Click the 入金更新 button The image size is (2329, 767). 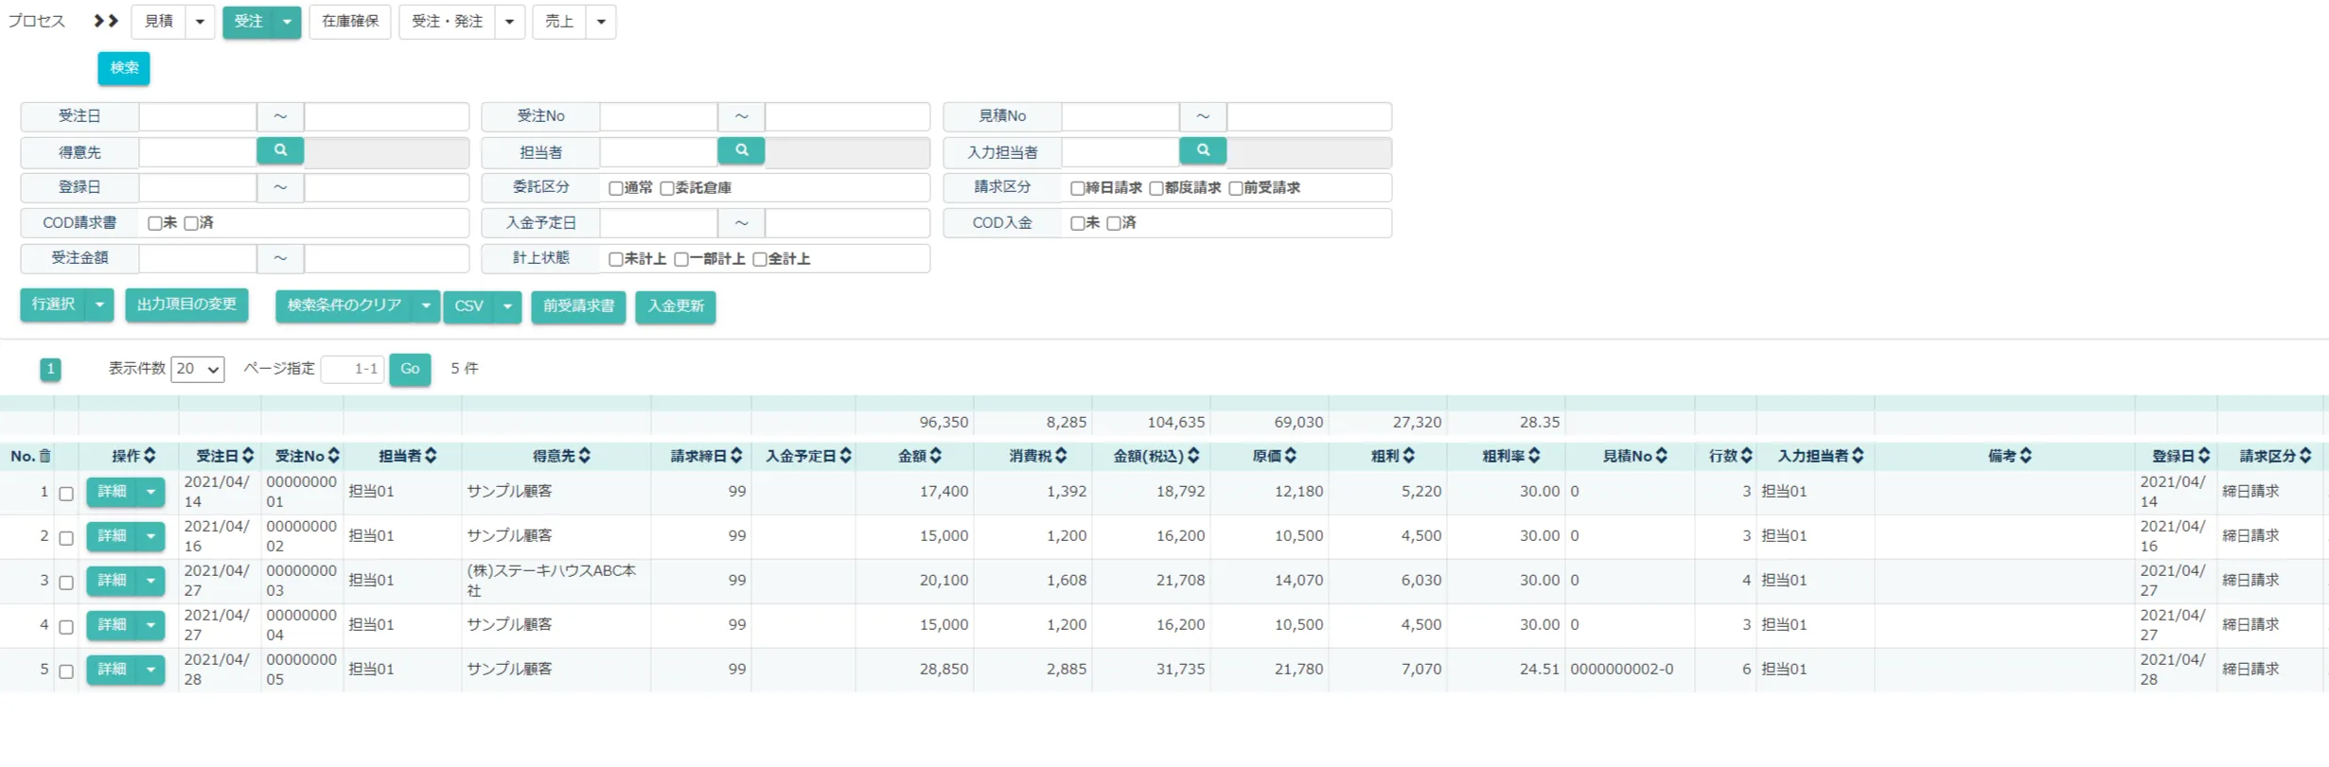pyautogui.click(x=676, y=305)
